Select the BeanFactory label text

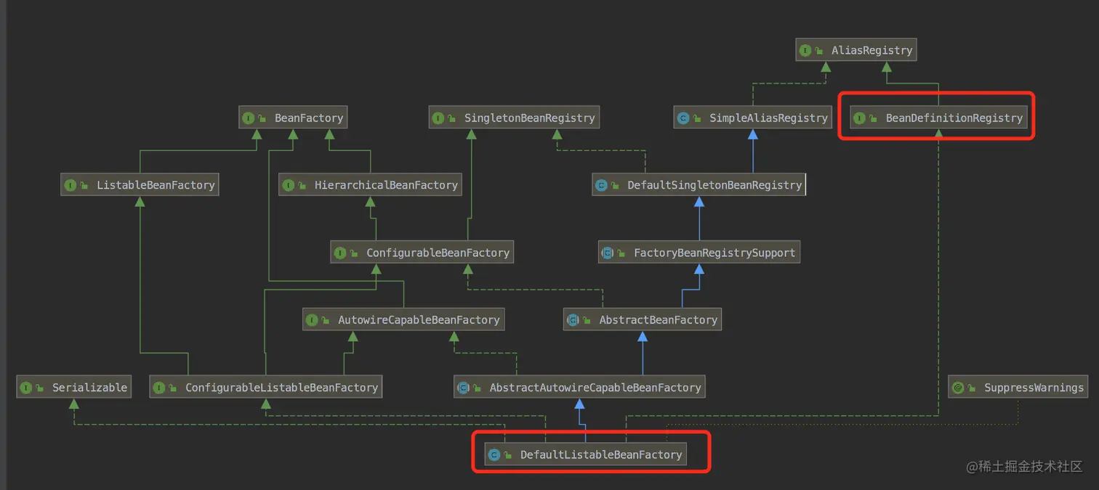pyautogui.click(x=309, y=118)
